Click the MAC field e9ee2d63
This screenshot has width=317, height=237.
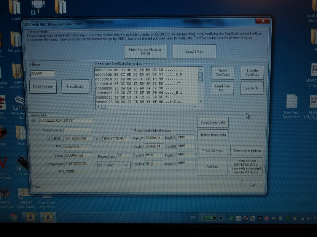pos(78,147)
